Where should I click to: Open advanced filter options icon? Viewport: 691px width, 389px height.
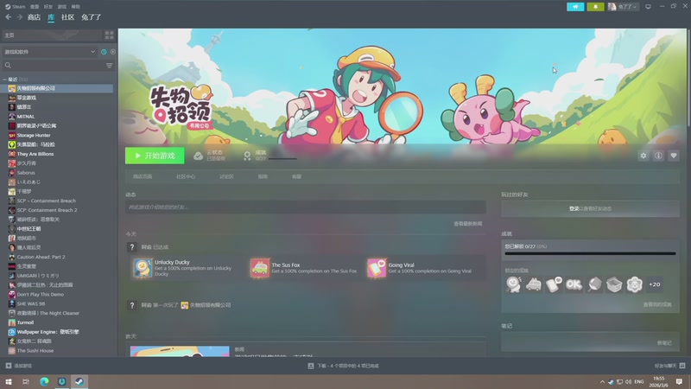[110, 66]
